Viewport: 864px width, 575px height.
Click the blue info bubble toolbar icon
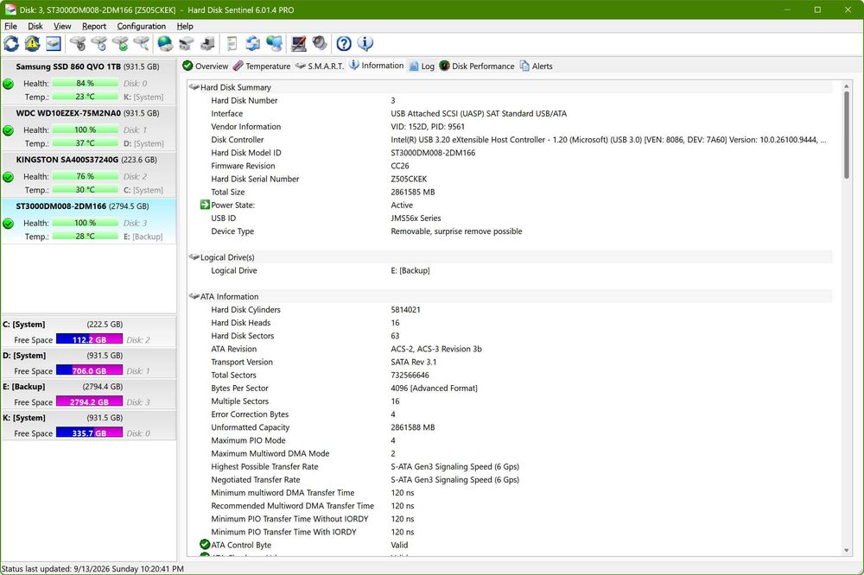click(365, 43)
